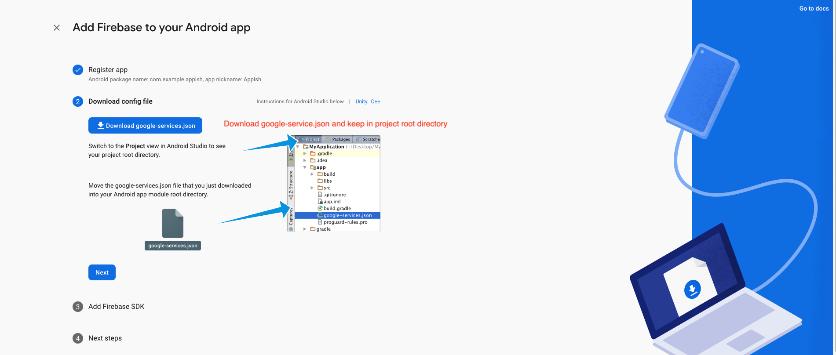The image size is (836, 355).
Task: Click the download illustration on the laptop screen
Action: (692, 290)
